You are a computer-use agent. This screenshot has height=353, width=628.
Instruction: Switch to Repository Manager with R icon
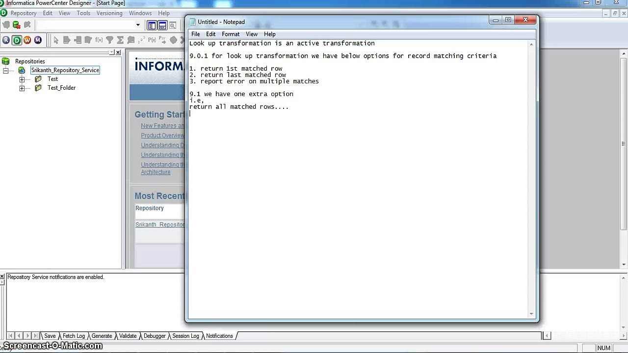click(x=6, y=40)
